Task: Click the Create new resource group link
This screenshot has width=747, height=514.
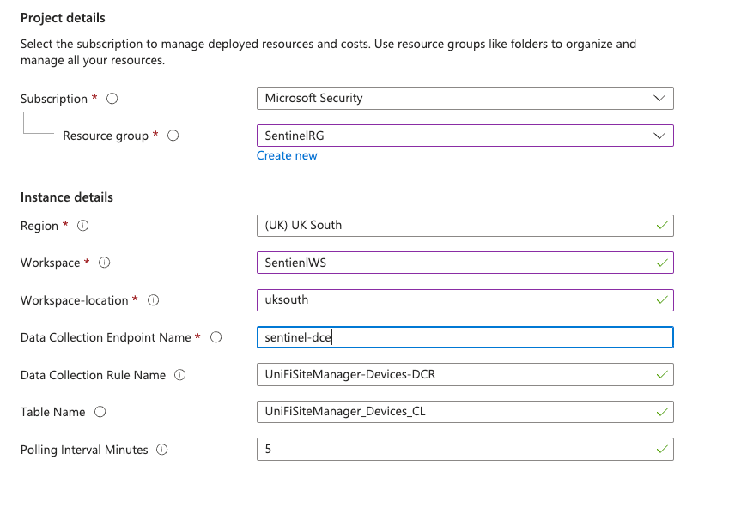Action: pos(287,155)
